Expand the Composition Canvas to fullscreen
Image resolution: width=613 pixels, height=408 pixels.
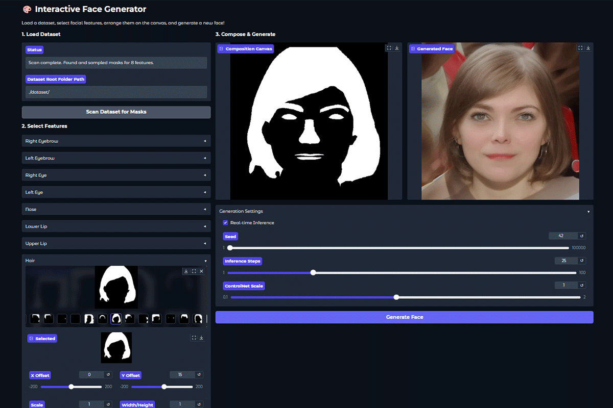(x=388, y=47)
